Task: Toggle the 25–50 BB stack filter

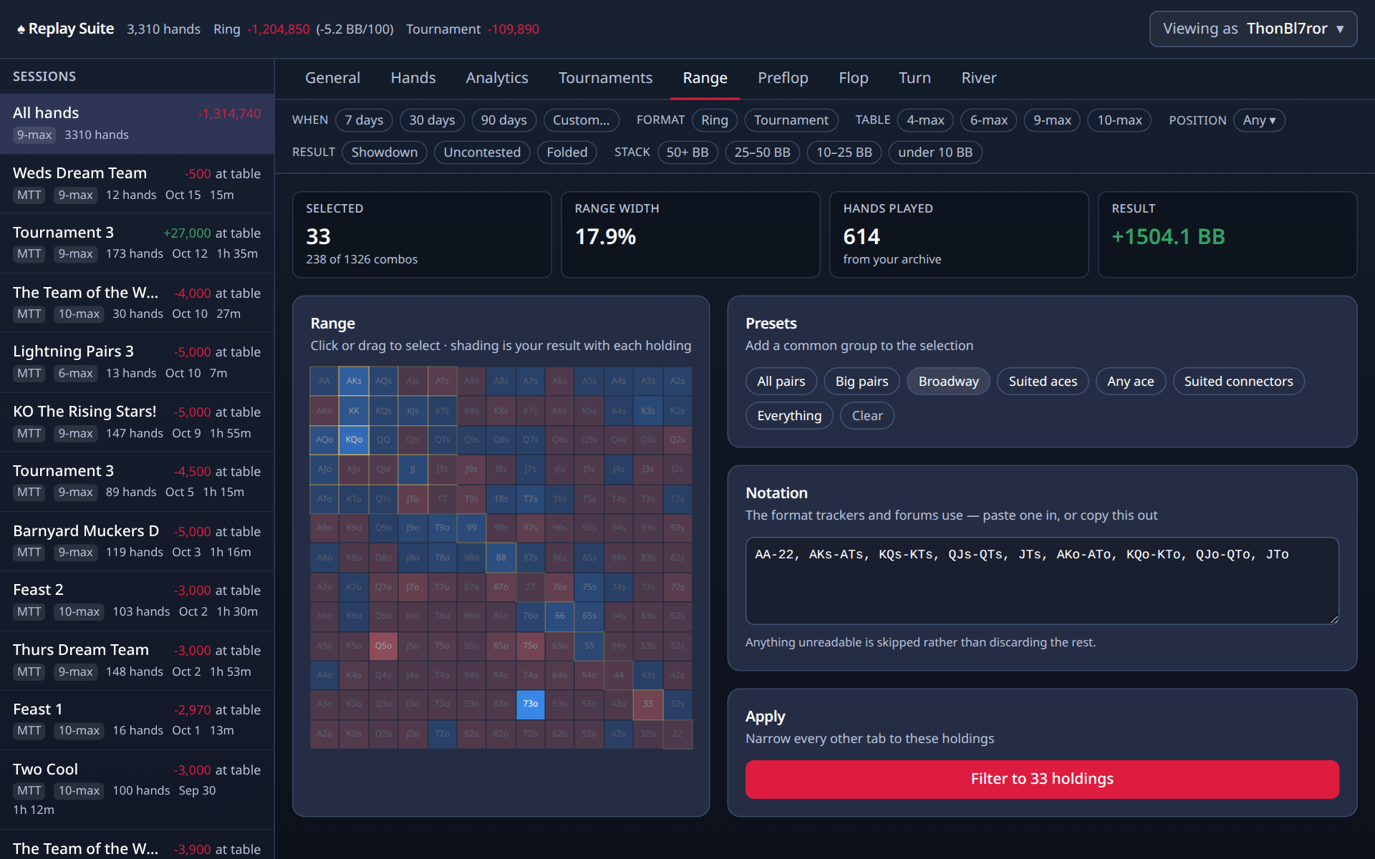Action: tap(762, 152)
